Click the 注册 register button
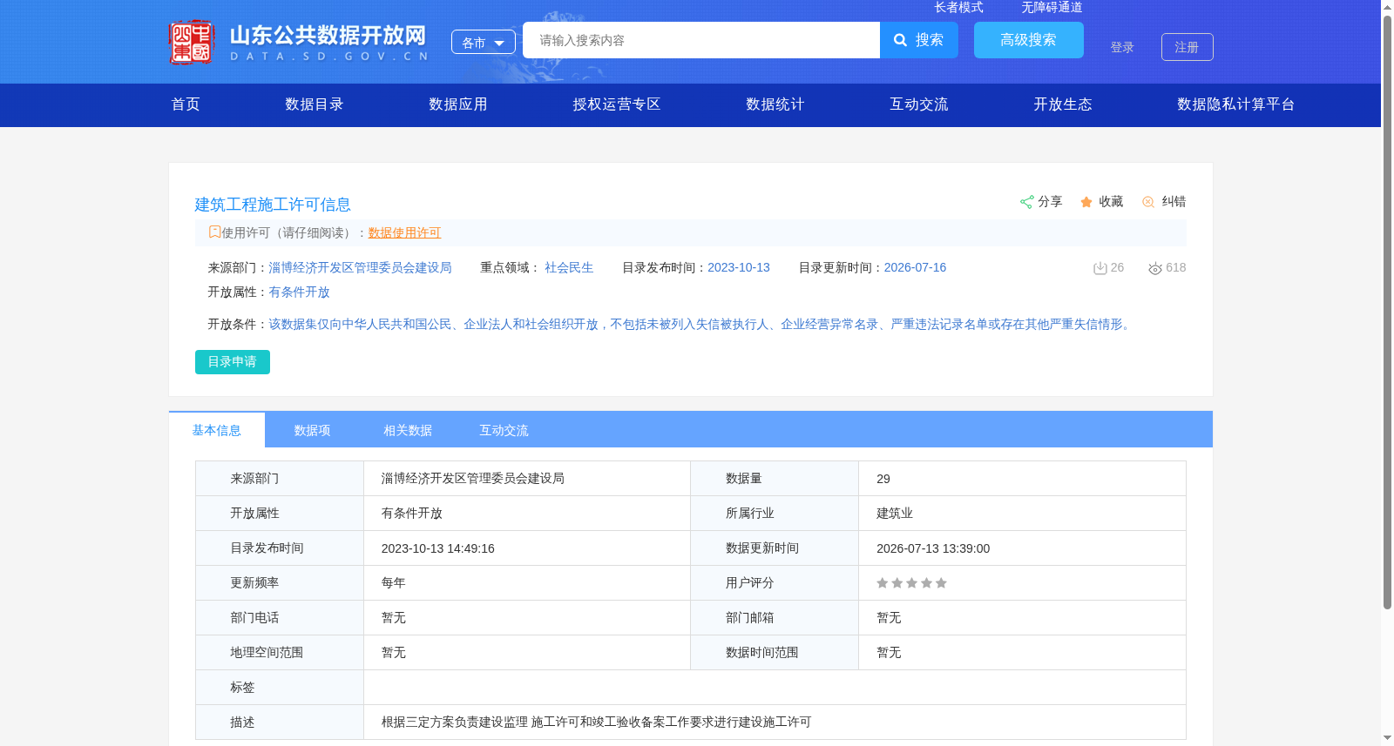 point(1188,47)
